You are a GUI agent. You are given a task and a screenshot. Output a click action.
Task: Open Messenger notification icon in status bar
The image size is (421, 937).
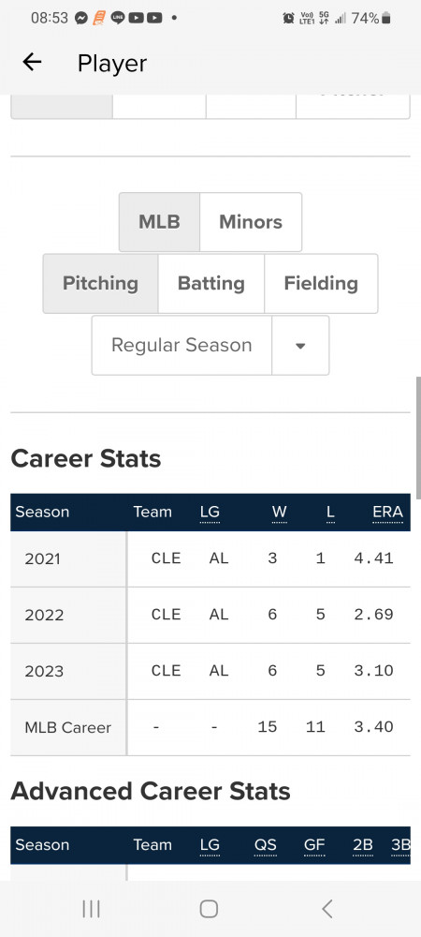81,18
